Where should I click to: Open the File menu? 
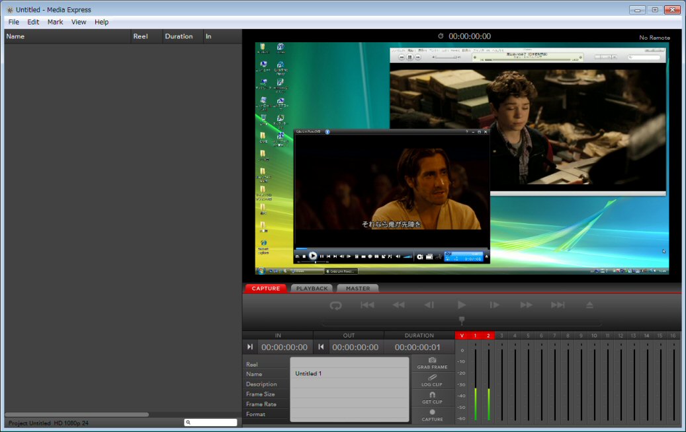[x=14, y=22]
